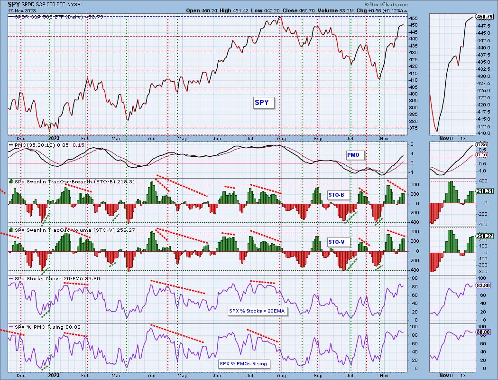498x380 pixels.
Task: Click the Chg +0.56 (+0.12%) value
Action: (x=381, y=10)
